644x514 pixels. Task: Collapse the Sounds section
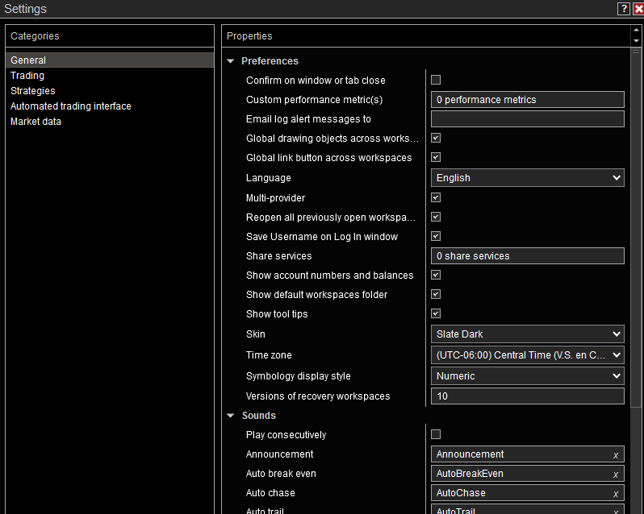[231, 416]
